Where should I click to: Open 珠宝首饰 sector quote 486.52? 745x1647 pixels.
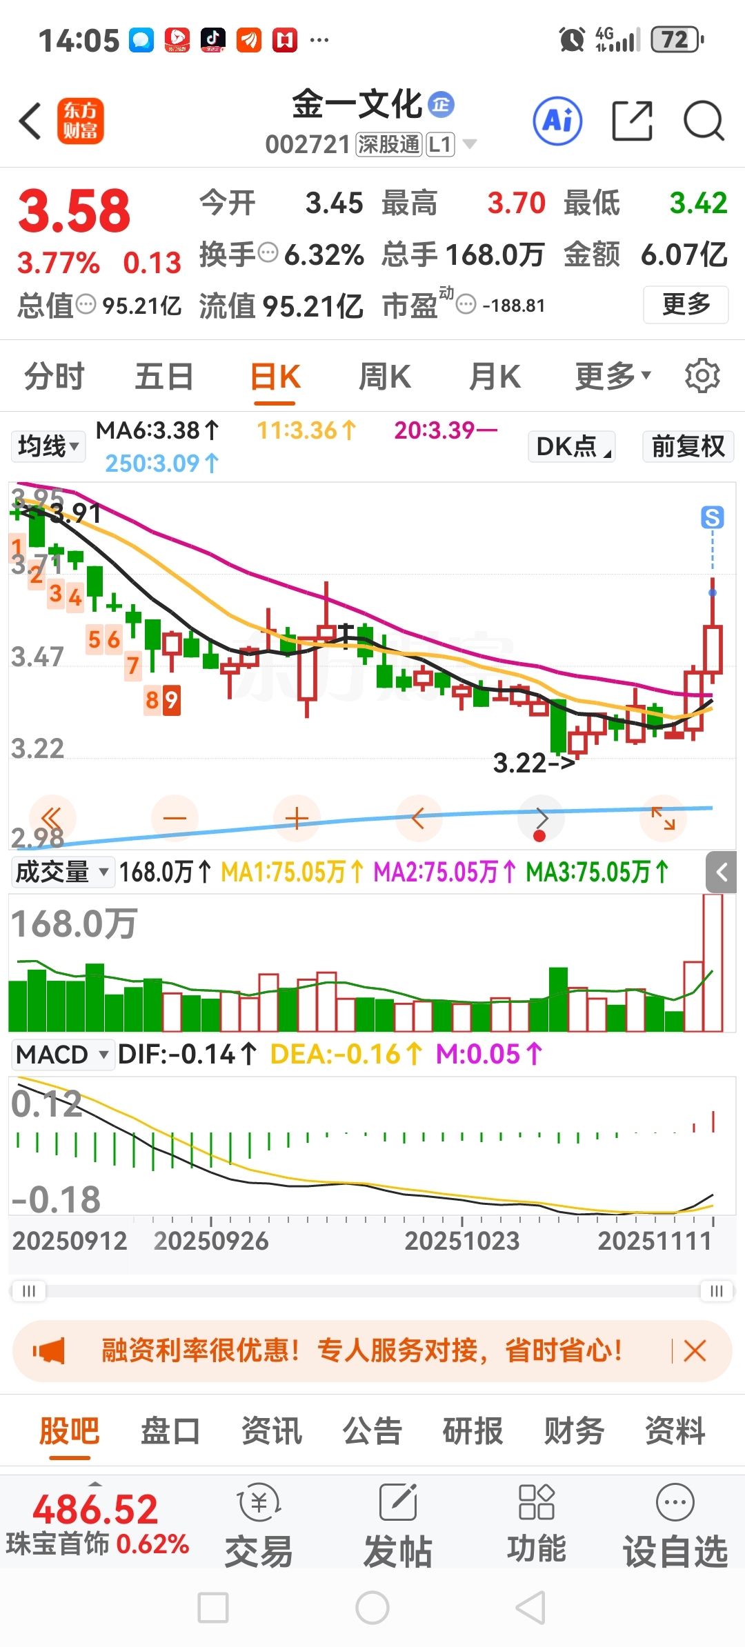point(97,1523)
